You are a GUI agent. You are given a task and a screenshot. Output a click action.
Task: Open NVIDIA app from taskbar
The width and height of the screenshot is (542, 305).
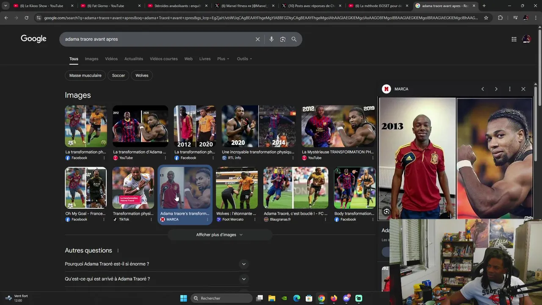click(x=285, y=298)
